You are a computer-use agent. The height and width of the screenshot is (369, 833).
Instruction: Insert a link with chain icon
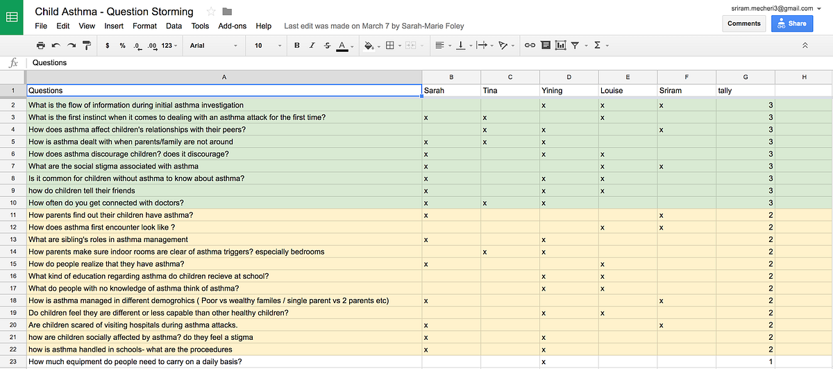click(530, 45)
